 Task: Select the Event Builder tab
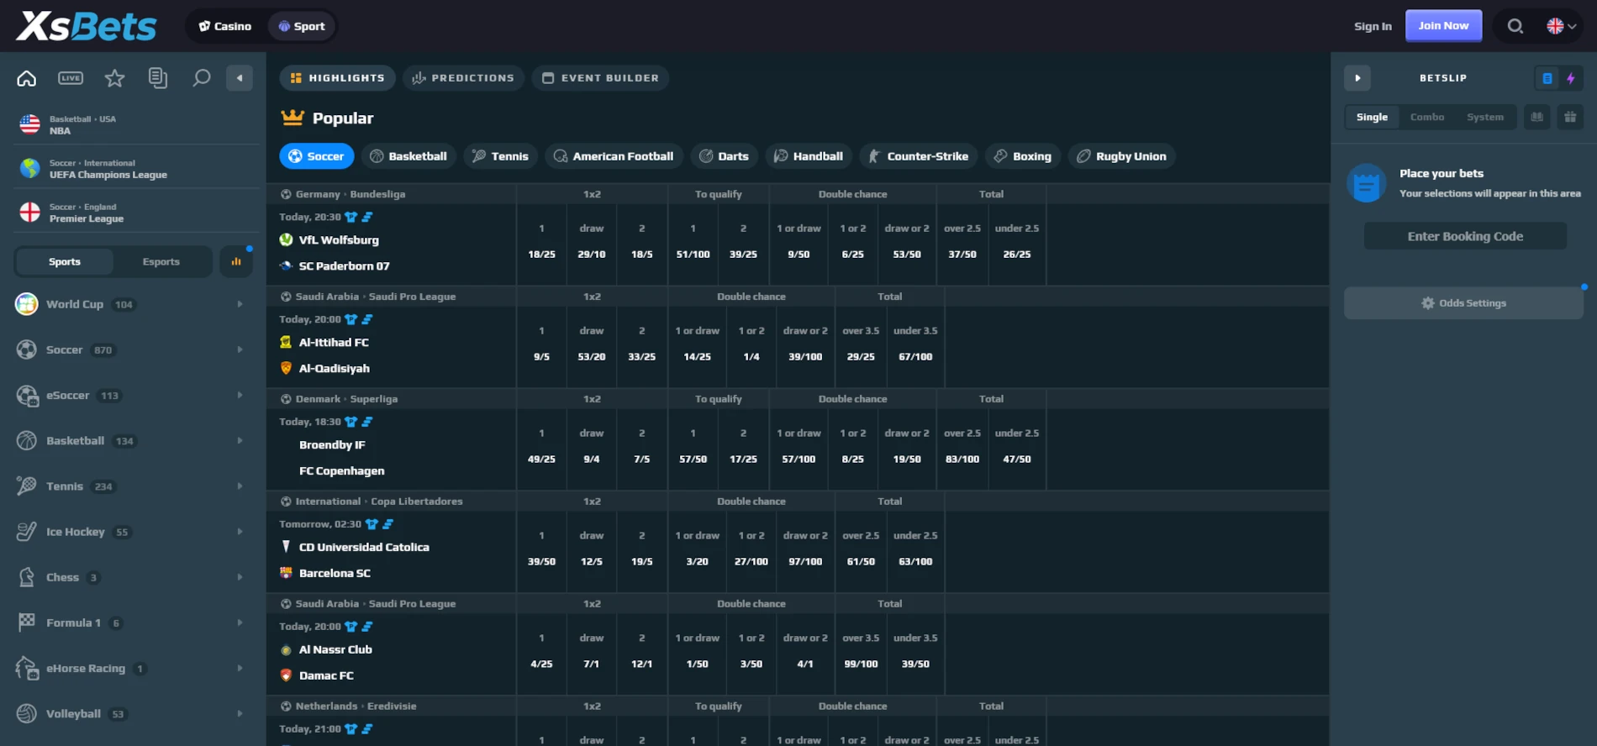[x=600, y=78]
